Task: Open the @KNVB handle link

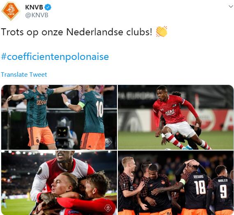Action: [37, 15]
